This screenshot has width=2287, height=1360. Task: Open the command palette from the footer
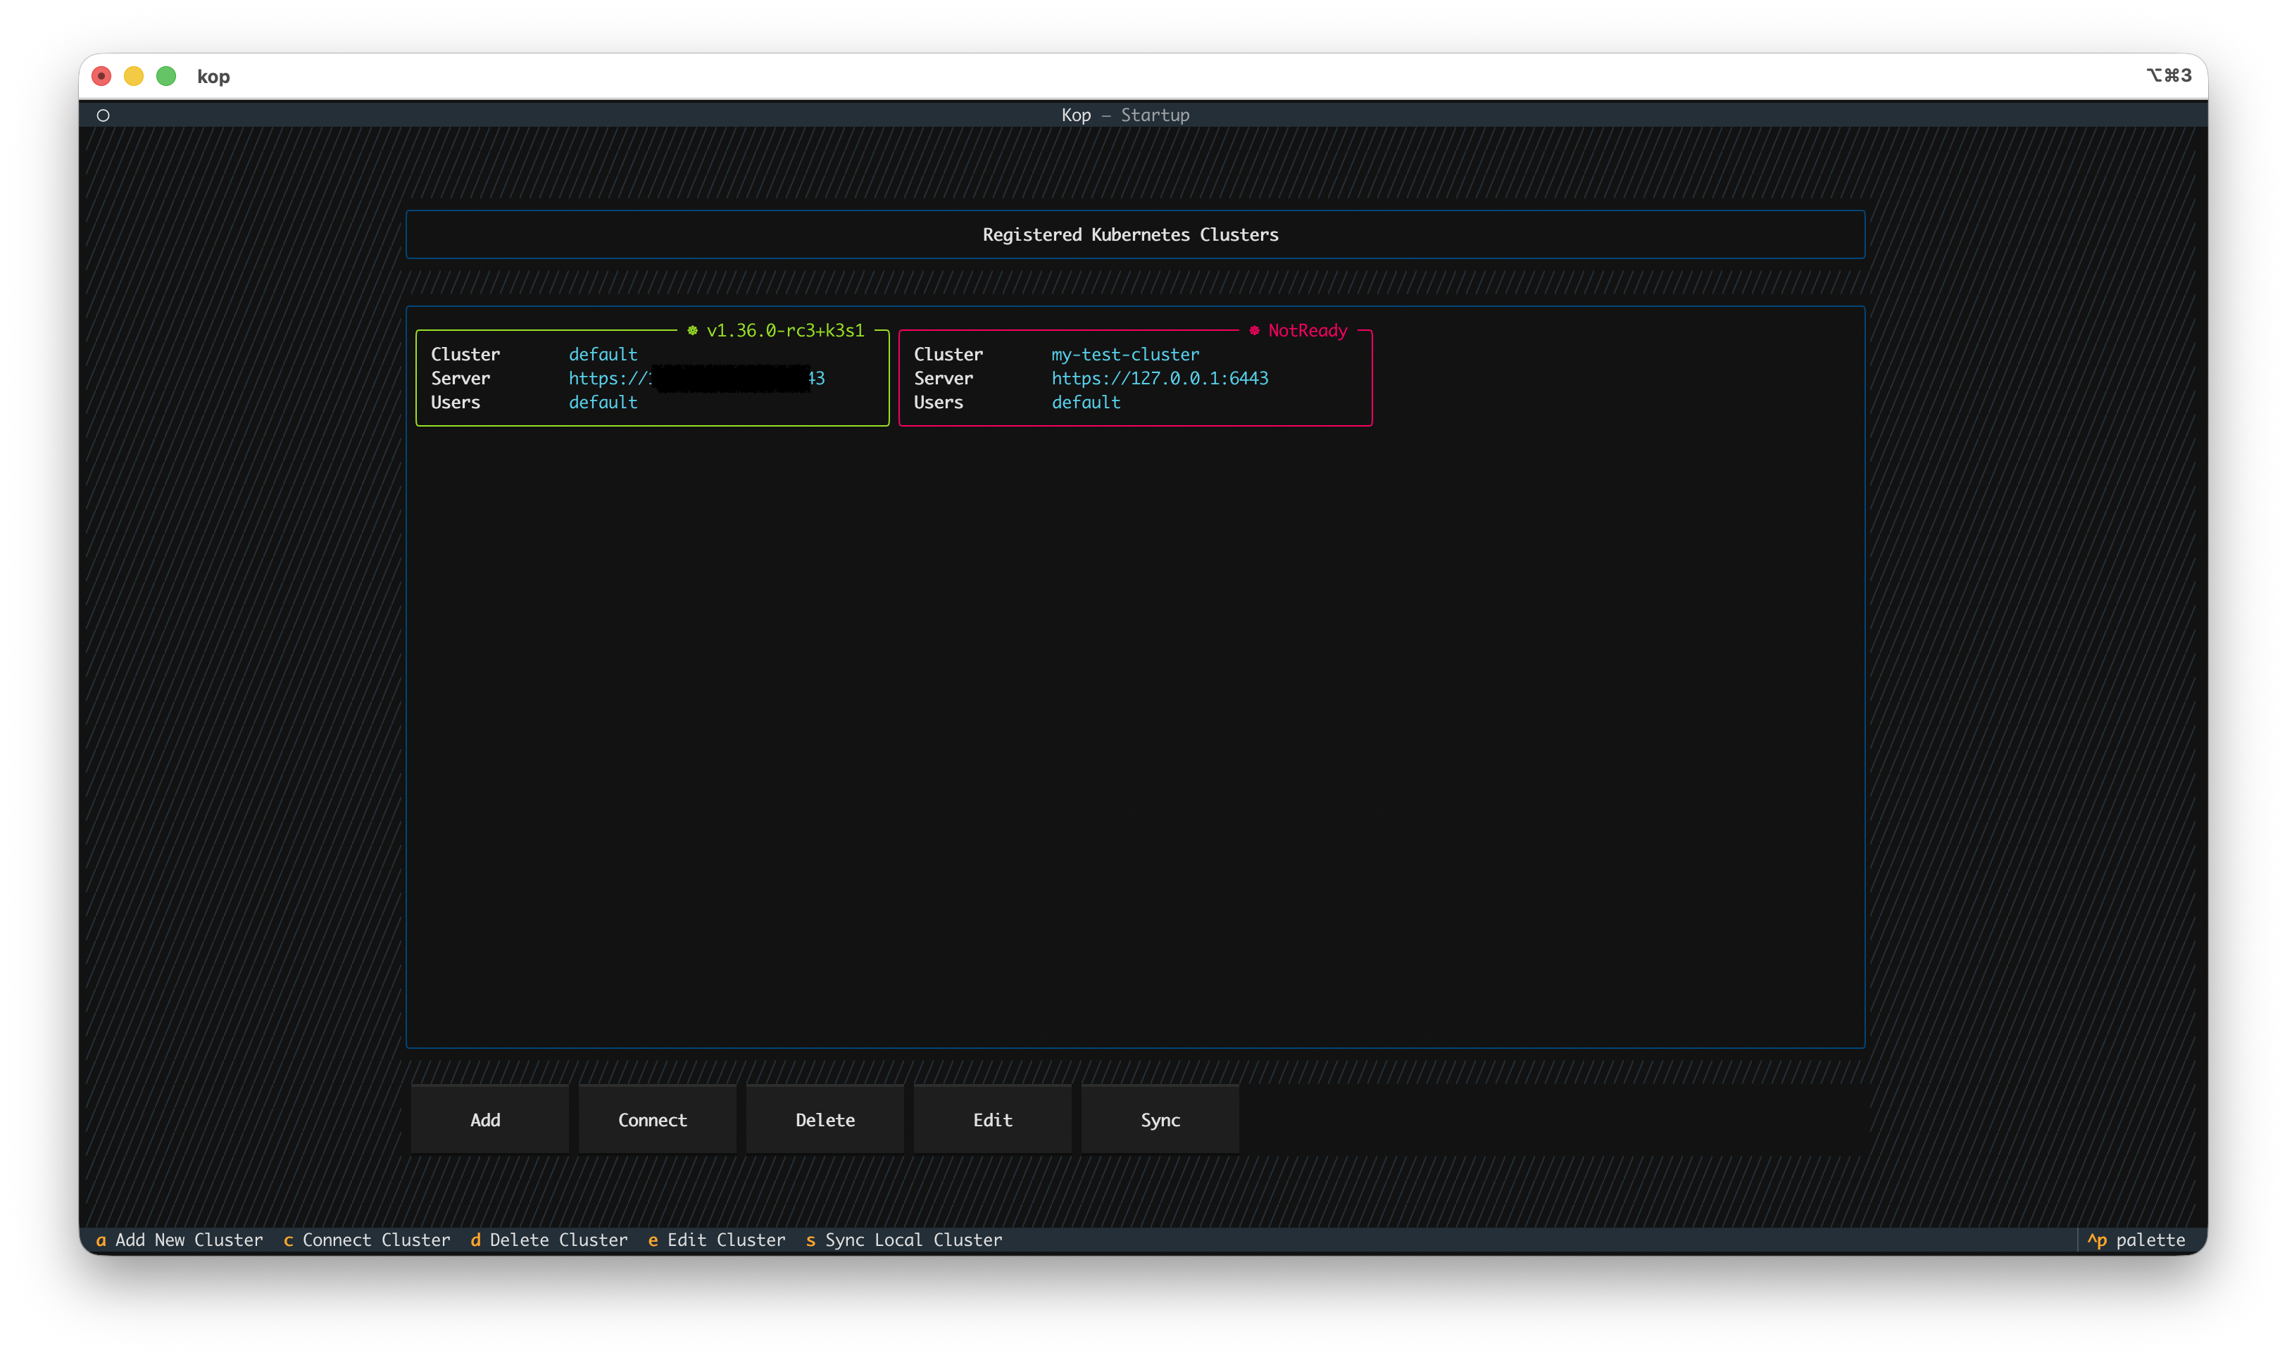tap(2136, 1240)
